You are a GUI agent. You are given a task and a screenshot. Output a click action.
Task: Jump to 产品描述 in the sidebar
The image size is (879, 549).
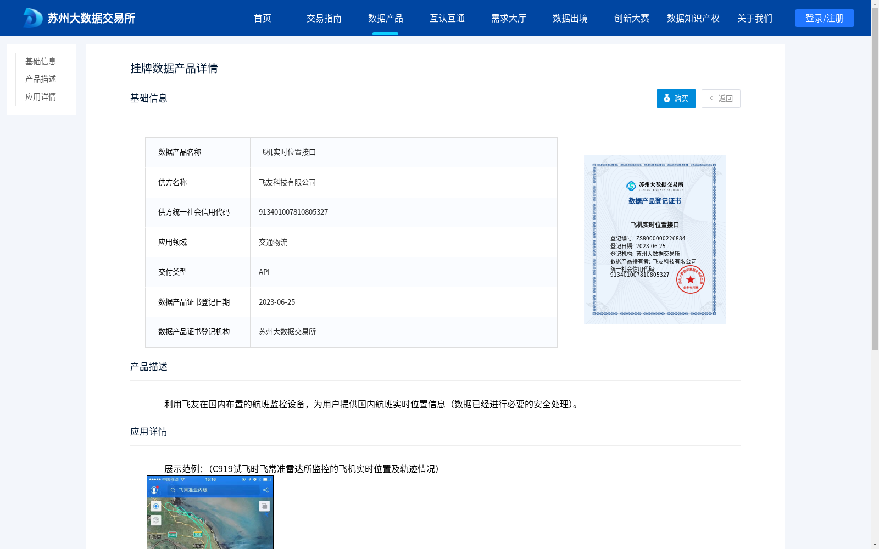tap(41, 79)
